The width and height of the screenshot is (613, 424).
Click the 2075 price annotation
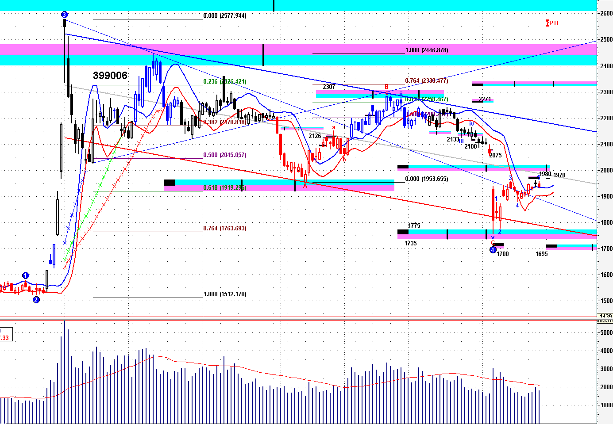point(495,155)
